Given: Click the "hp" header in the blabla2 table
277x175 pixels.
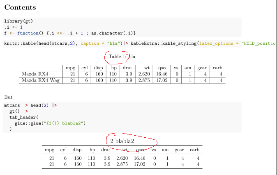Looking at the screenshot, I should click(92, 150).
